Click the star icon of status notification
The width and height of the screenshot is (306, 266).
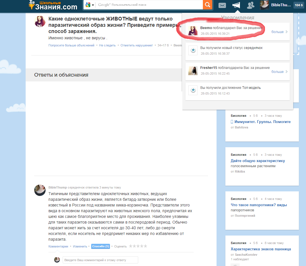pos(193,50)
